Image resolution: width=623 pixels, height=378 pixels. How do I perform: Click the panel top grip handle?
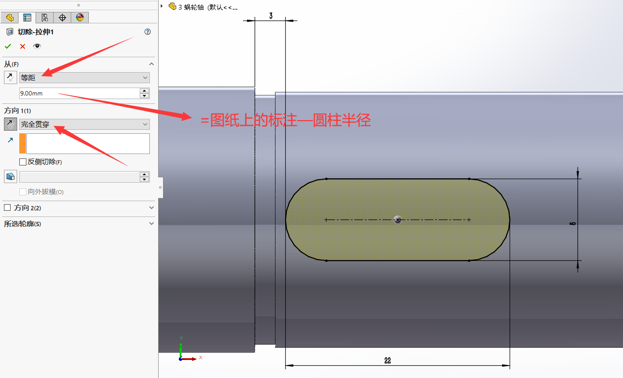(79, 5)
